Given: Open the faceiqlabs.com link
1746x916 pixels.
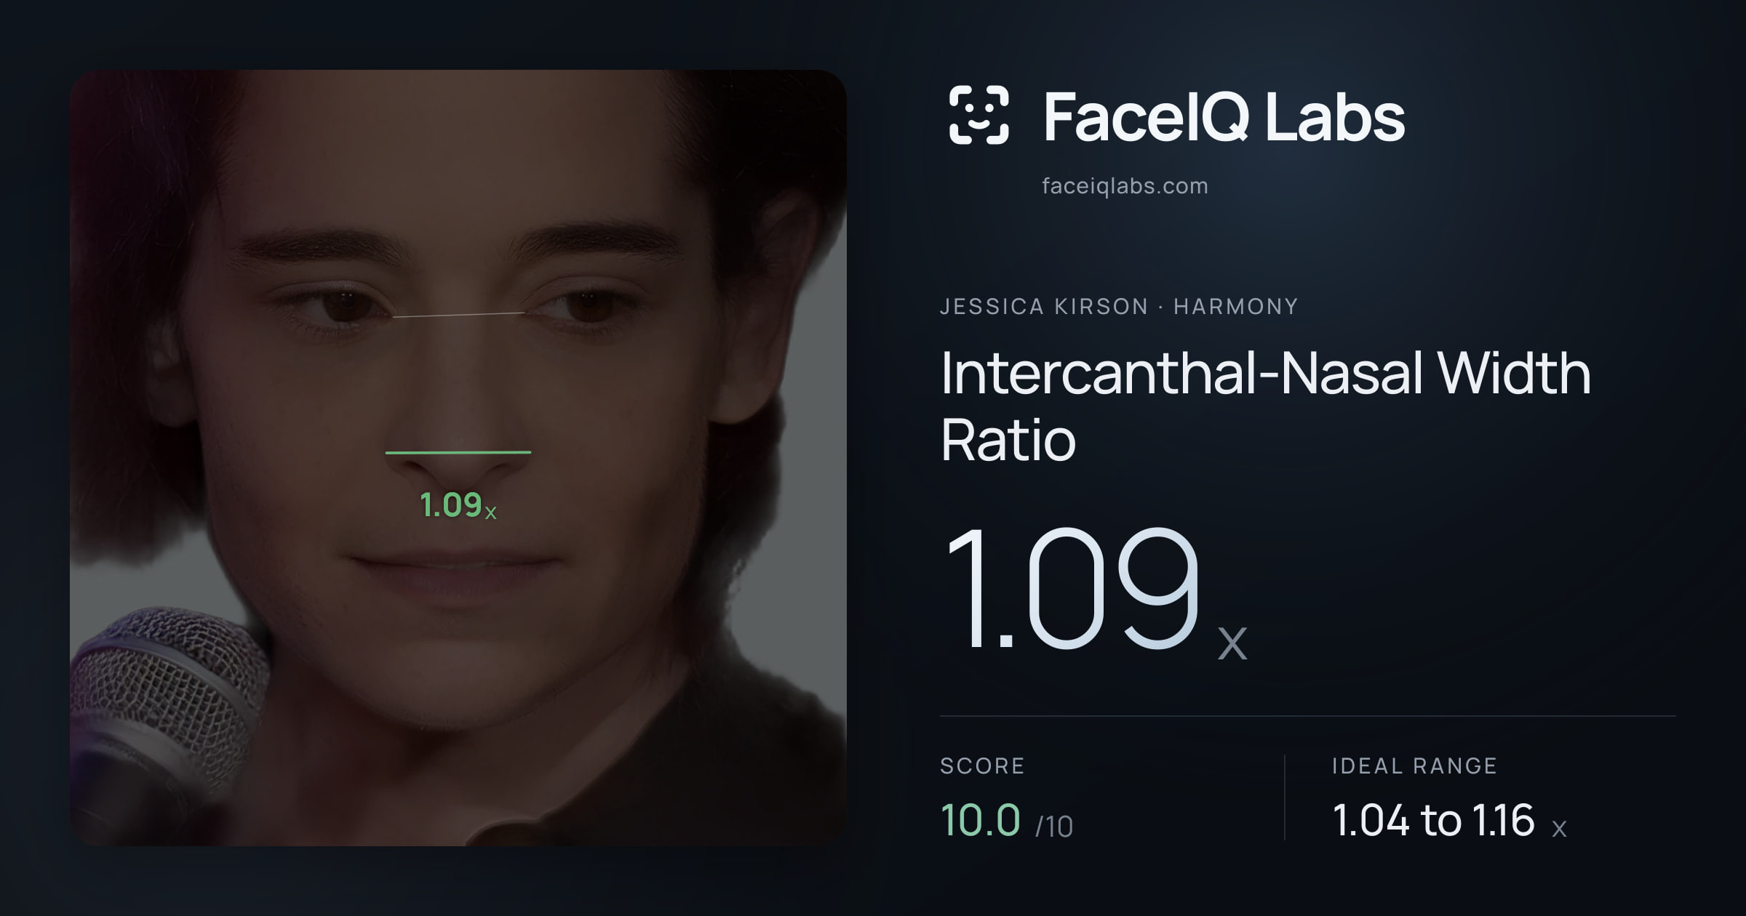Looking at the screenshot, I should 1125,186.
